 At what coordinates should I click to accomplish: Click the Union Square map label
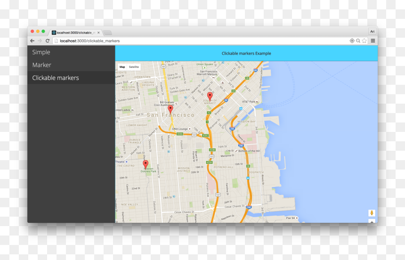coord(204,64)
